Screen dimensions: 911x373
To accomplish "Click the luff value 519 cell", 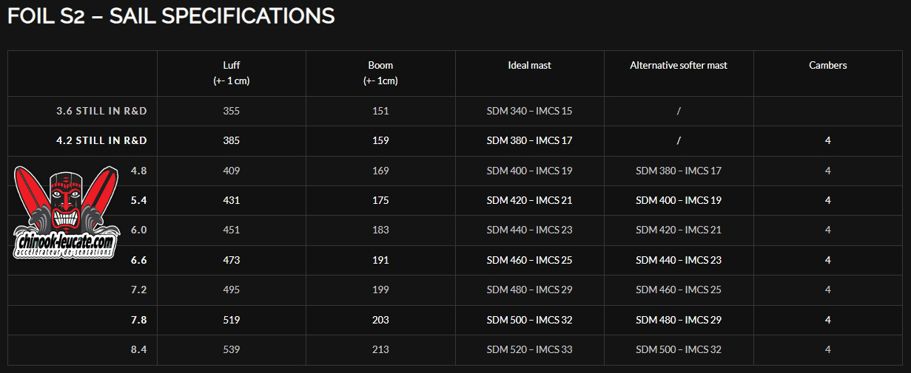I will coord(232,320).
